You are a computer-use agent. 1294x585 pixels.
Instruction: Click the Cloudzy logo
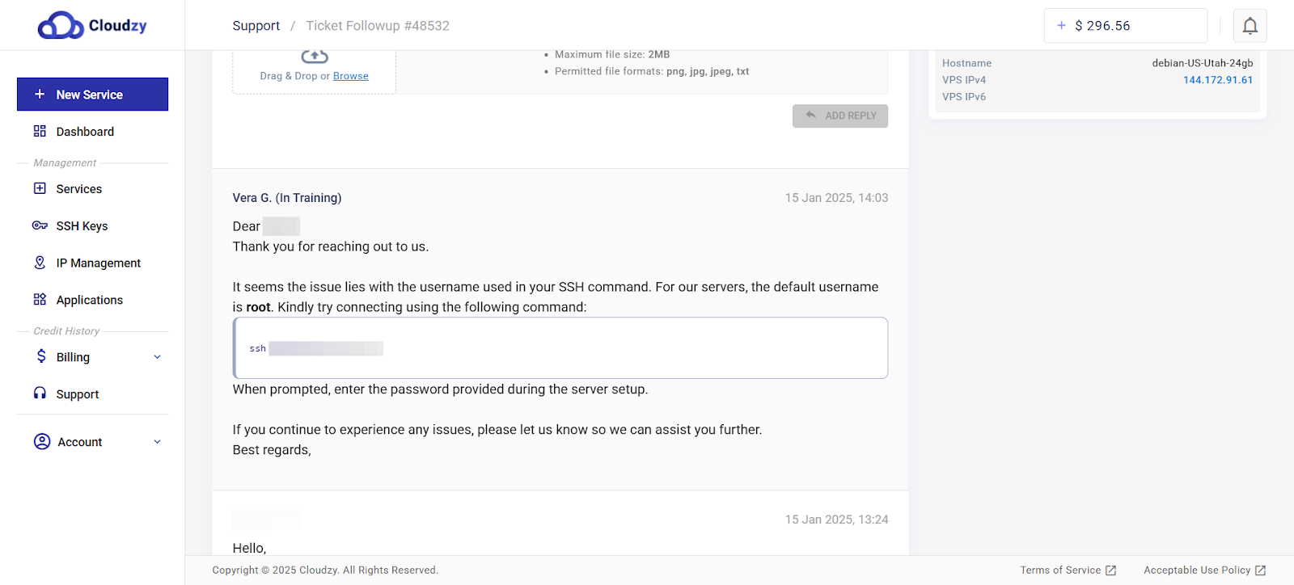[91, 25]
